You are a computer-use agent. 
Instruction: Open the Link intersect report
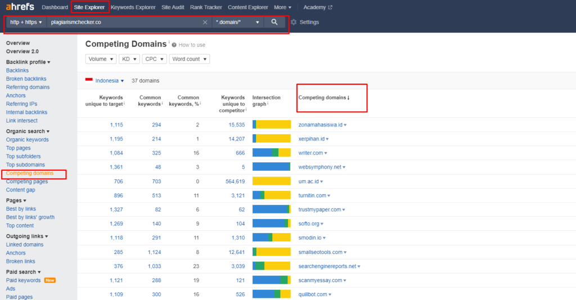coord(22,121)
